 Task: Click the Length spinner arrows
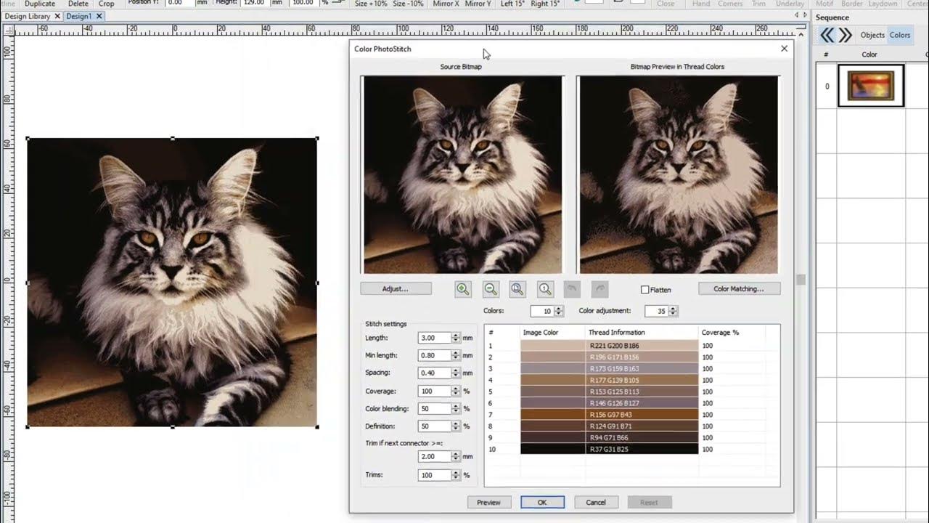456,338
